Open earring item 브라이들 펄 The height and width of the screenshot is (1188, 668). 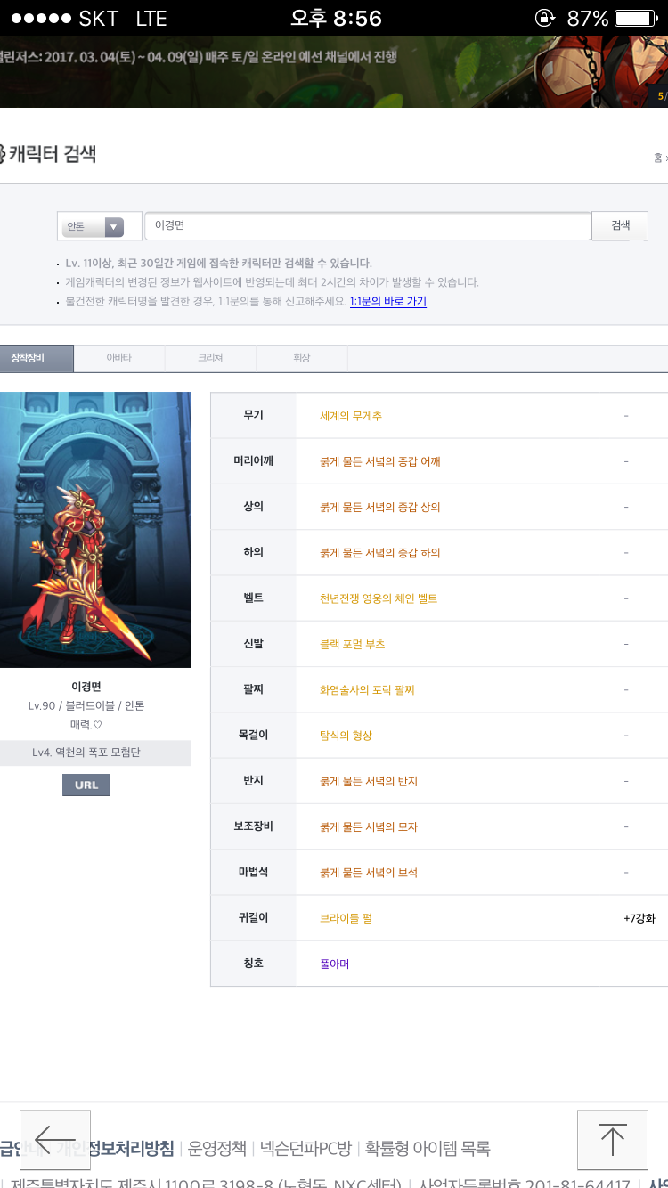pos(346,918)
